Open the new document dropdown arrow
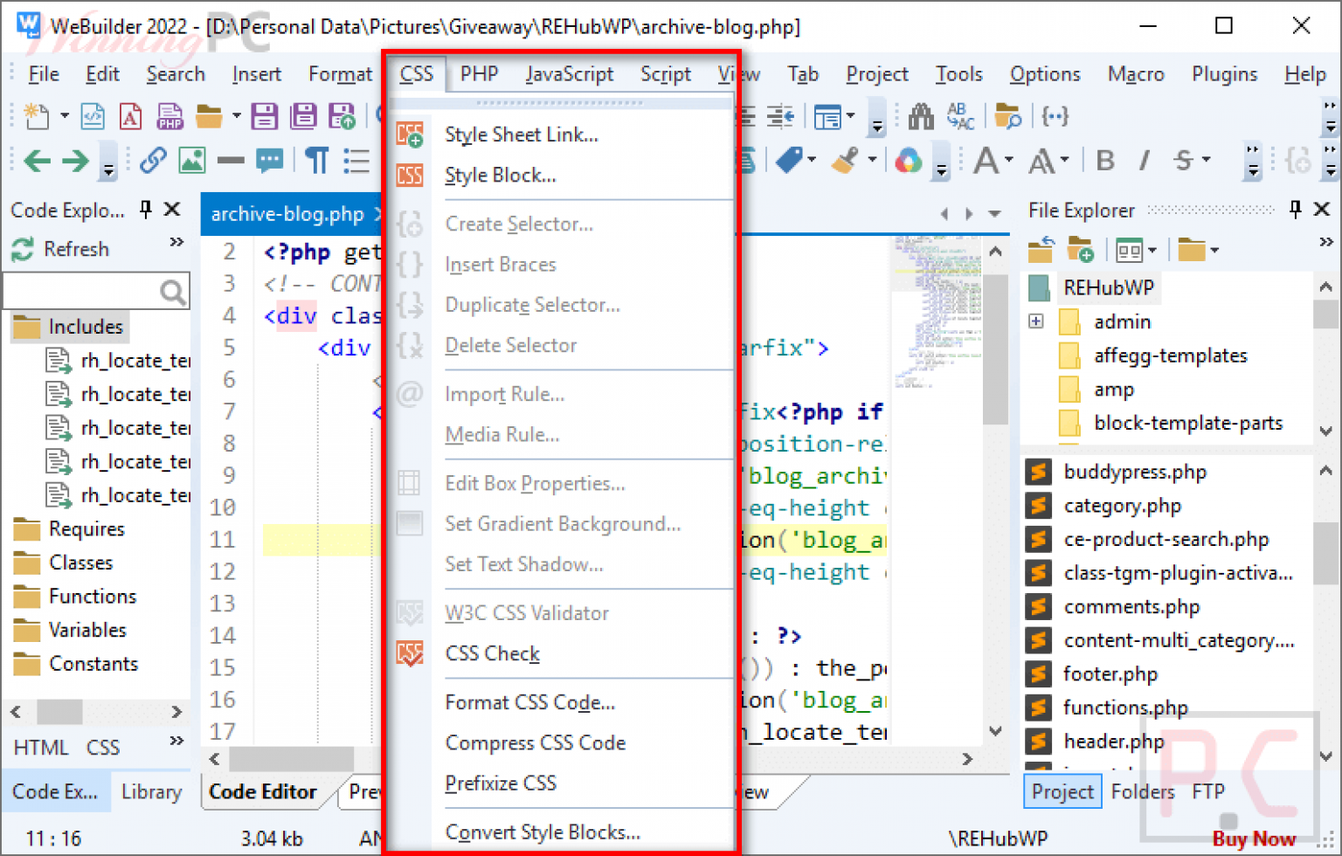The width and height of the screenshot is (1342, 856). point(64,116)
